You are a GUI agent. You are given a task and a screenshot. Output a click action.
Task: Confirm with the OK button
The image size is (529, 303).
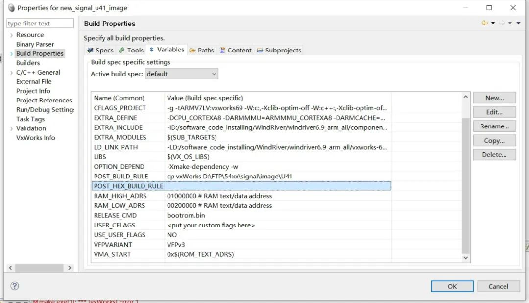point(452,286)
